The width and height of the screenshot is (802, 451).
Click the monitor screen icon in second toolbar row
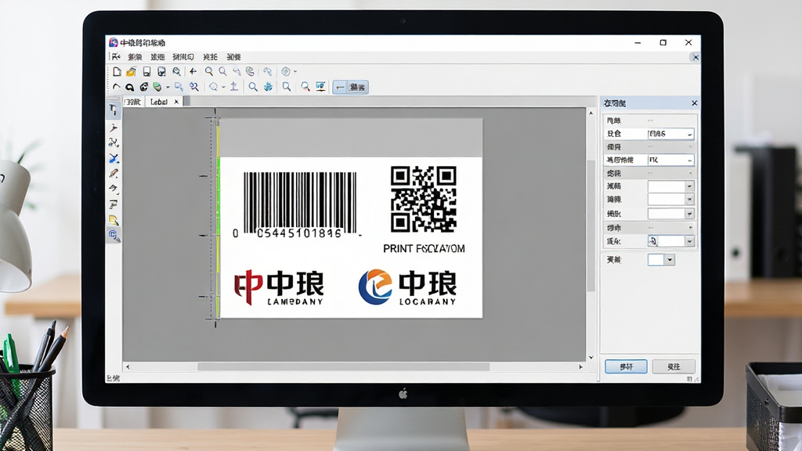tap(320, 87)
